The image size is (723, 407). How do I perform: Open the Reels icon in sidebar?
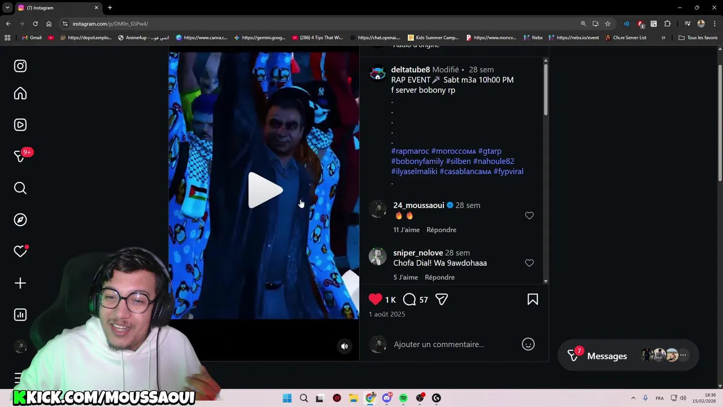coord(20,125)
